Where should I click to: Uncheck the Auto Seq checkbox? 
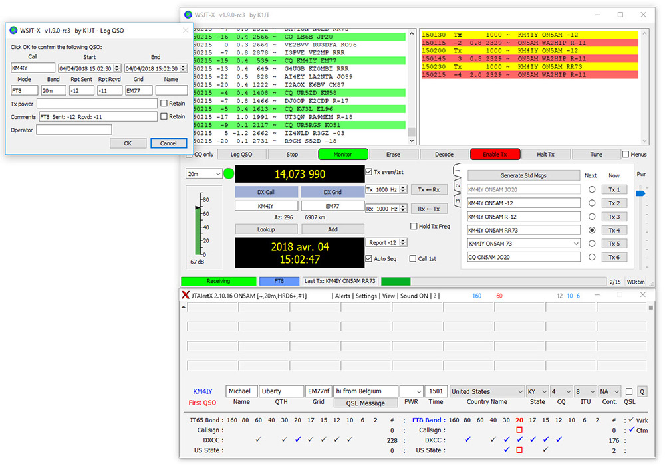[x=369, y=258]
